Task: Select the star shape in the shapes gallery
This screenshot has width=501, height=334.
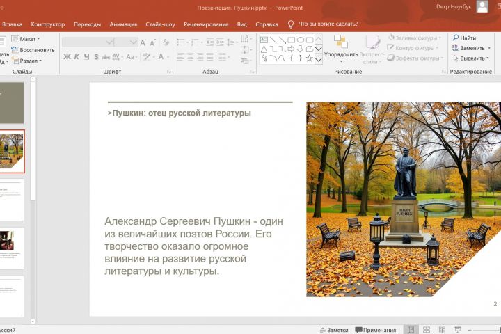Action: click(x=309, y=58)
